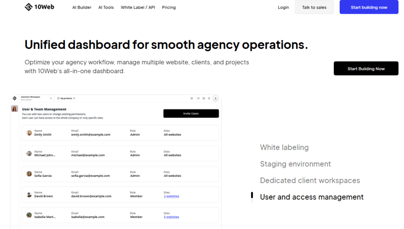Screen dimensions: 404x229
Task: Open the AI Builder menu
Action: click(82, 7)
